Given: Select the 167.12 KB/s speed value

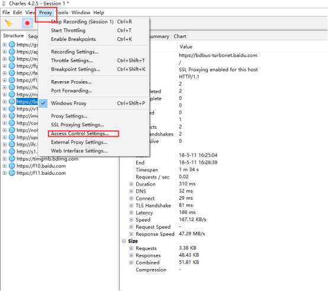Looking at the screenshot, I should click(x=192, y=219).
